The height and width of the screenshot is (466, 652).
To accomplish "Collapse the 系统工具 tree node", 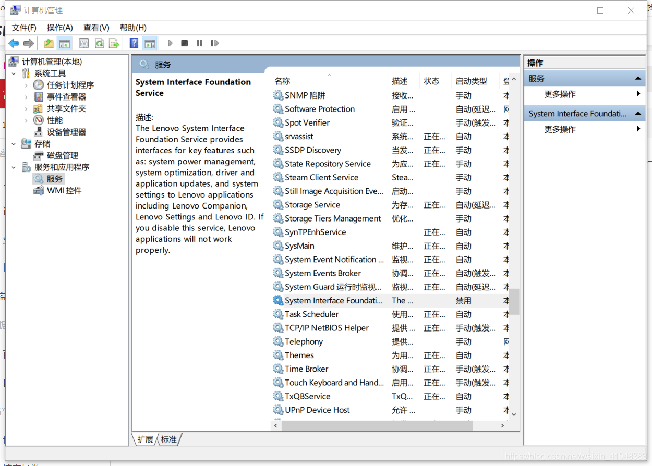I will point(14,73).
